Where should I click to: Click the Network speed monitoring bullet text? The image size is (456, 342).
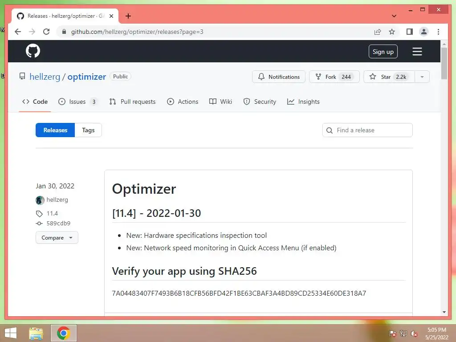(231, 248)
